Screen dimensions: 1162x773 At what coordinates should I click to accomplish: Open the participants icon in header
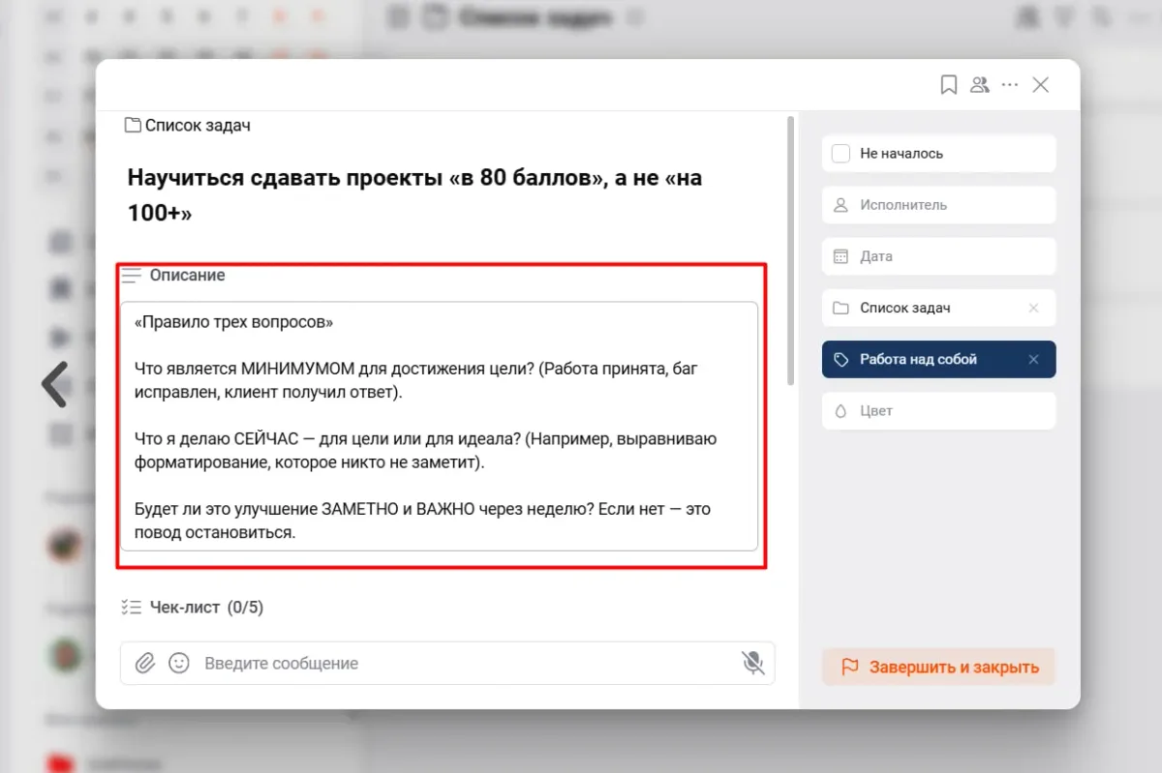click(x=980, y=85)
